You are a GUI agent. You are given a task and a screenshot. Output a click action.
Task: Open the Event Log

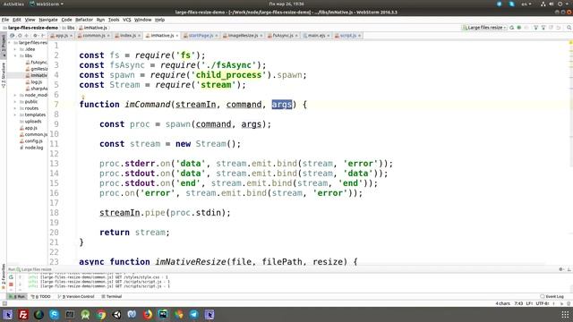pos(552,296)
